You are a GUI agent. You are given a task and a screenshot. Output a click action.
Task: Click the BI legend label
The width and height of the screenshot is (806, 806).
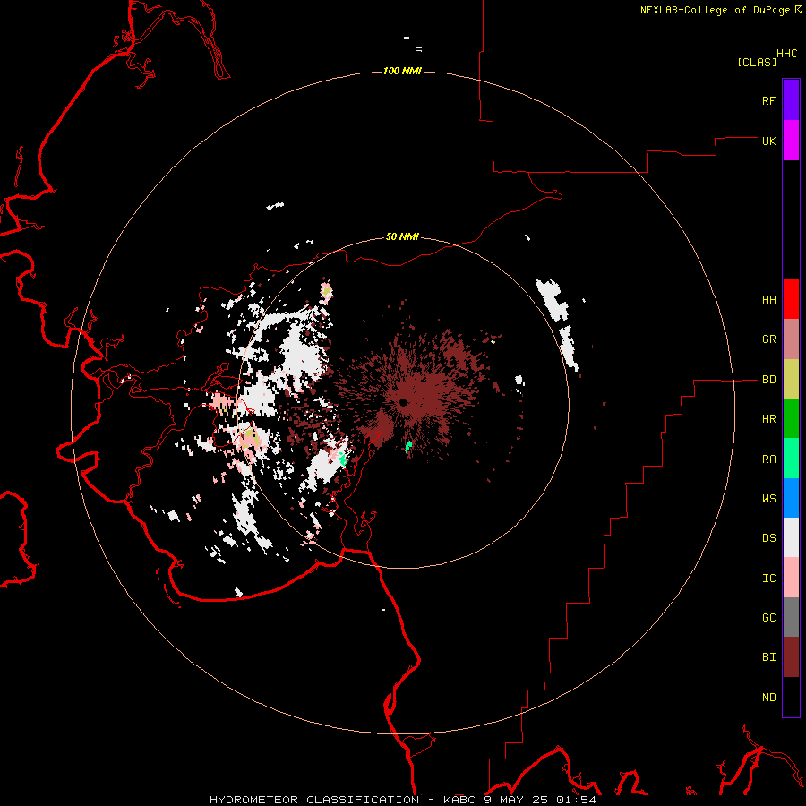pos(769,657)
